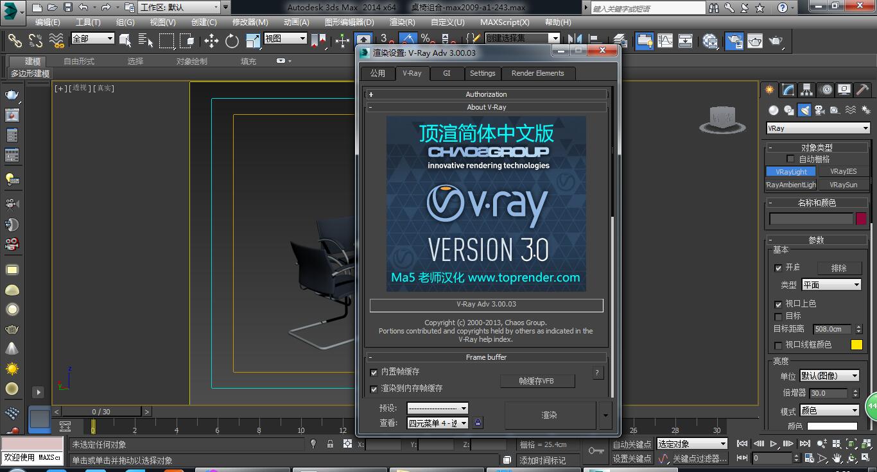Viewport: 877px width, 472px height.
Task: Switch to the Hierarchy command panel
Action: pyautogui.click(x=806, y=90)
